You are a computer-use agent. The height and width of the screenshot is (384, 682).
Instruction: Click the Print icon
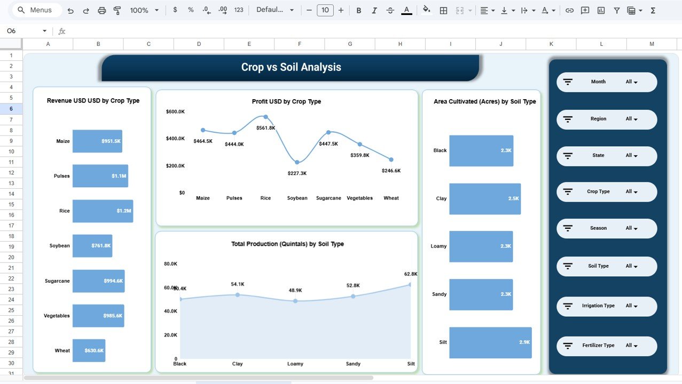point(101,10)
